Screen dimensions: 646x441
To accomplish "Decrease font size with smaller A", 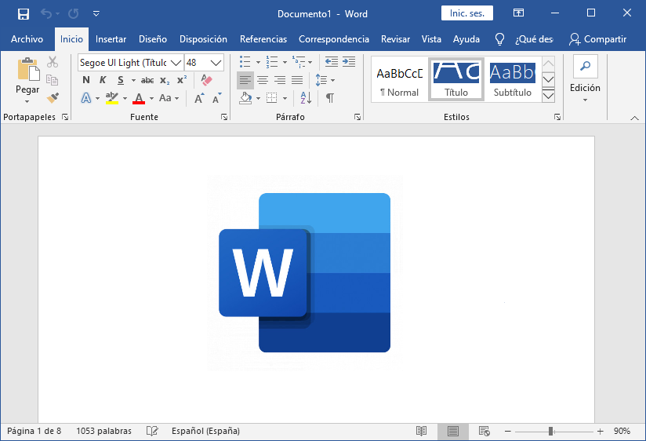I will coord(216,98).
